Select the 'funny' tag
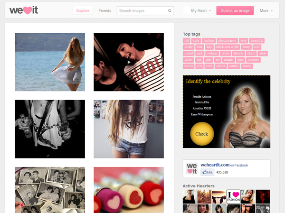This screenshot has width=285, height=213. coord(247,66)
